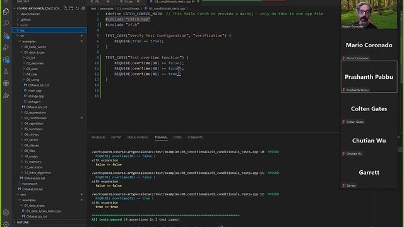Open the Extensions view icon

click(6, 59)
